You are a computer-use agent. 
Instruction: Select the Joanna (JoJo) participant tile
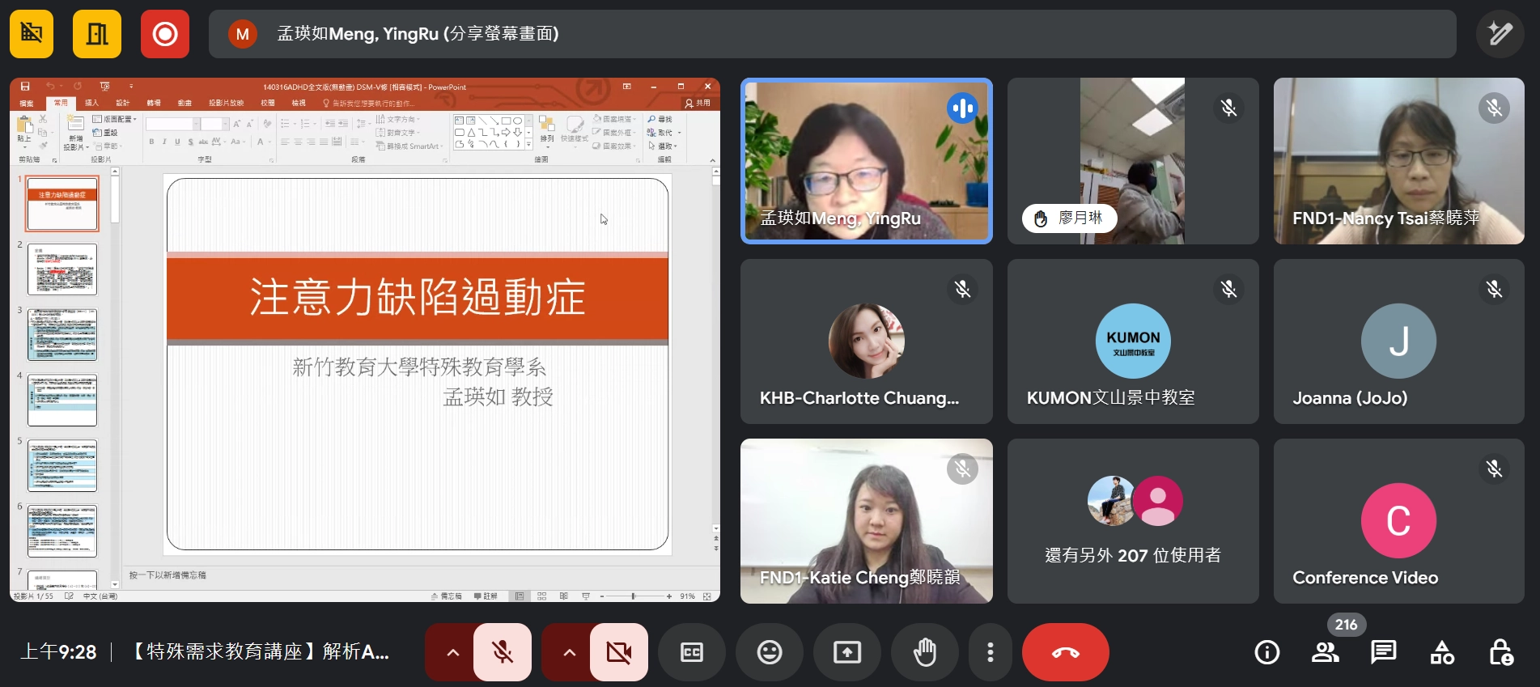coord(1398,341)
